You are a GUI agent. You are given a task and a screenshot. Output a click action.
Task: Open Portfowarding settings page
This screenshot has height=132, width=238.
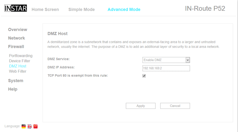21,56
